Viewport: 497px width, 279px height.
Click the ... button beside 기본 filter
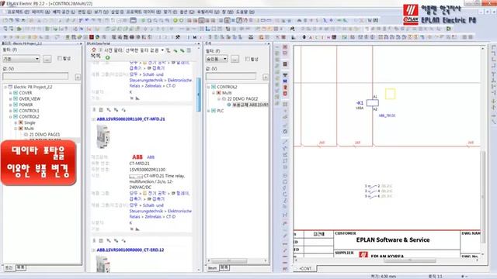tap(47, 59)
